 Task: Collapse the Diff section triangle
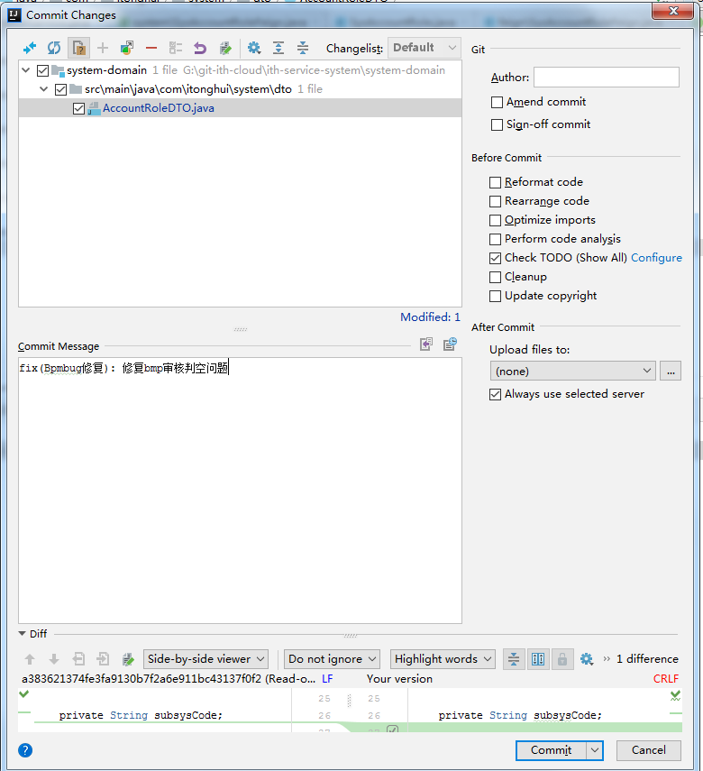pyautogui.click(x=23, y=634)
